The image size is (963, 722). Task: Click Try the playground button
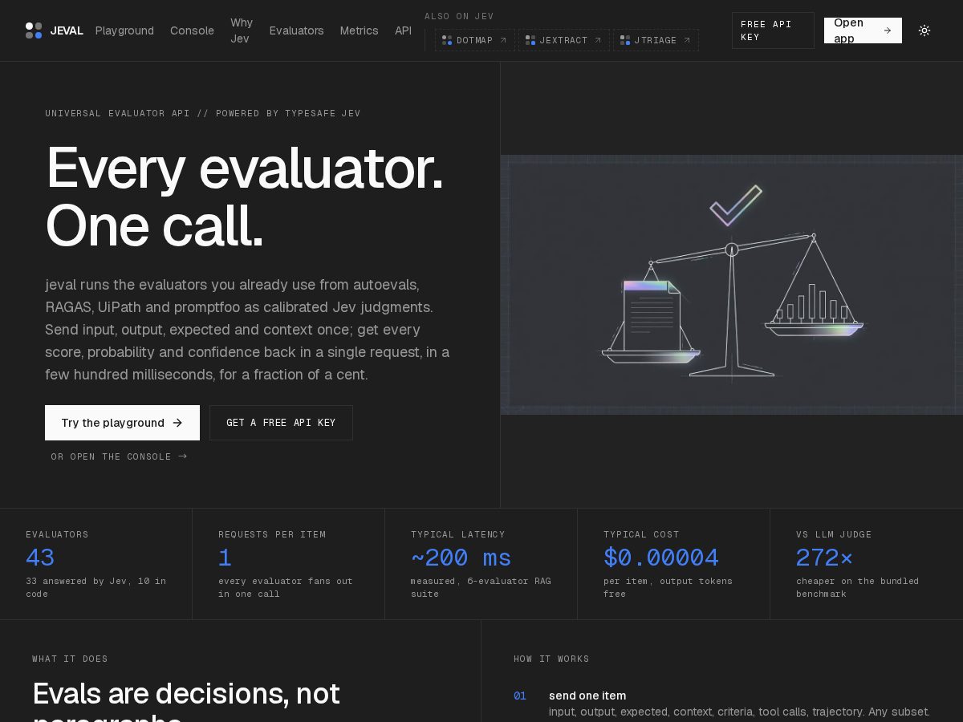(122, 423)
